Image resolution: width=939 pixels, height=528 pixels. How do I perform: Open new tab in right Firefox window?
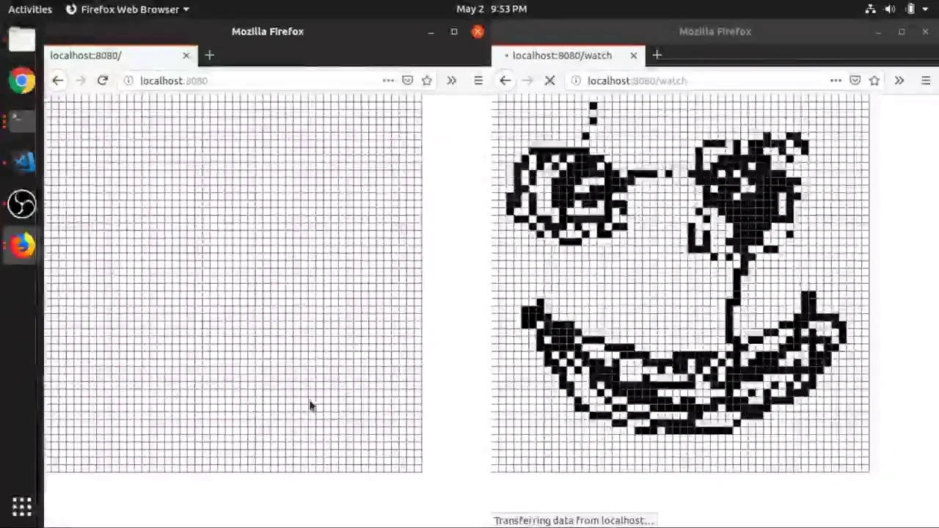coord(657,55)
